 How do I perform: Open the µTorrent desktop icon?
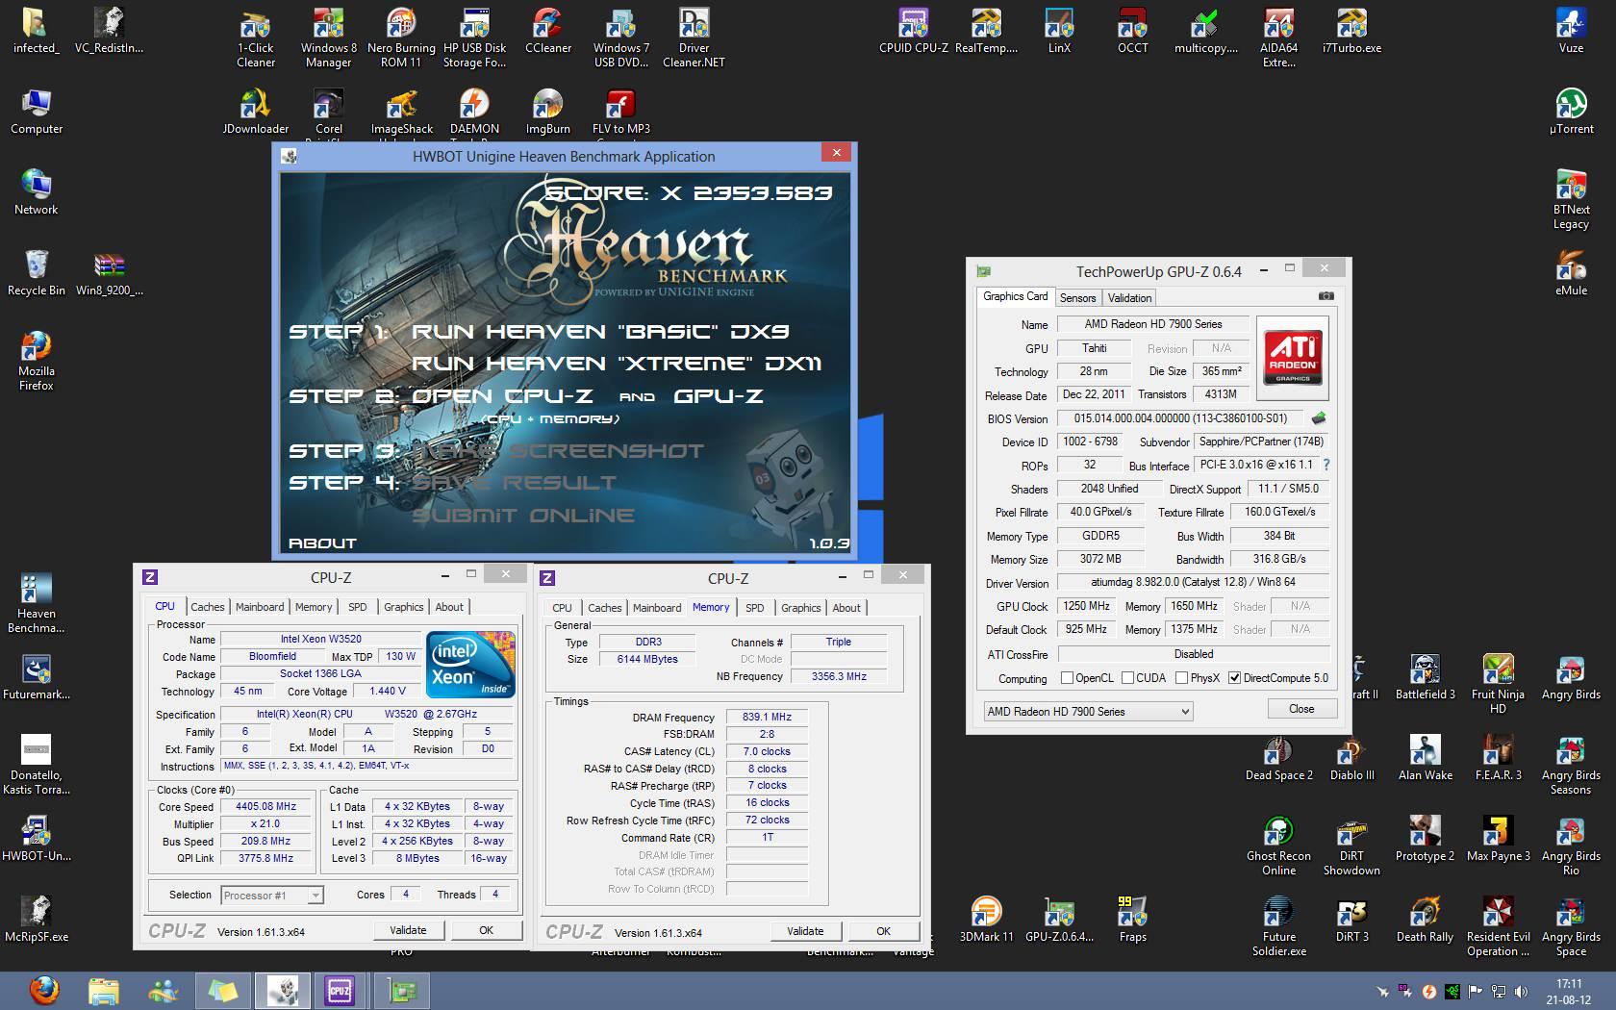click(1571, 112)
